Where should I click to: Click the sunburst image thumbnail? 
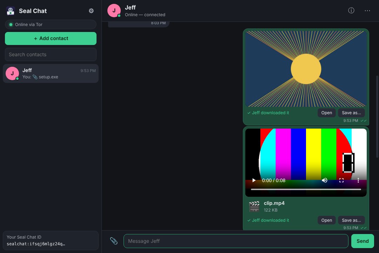click(x=306, y=69)
